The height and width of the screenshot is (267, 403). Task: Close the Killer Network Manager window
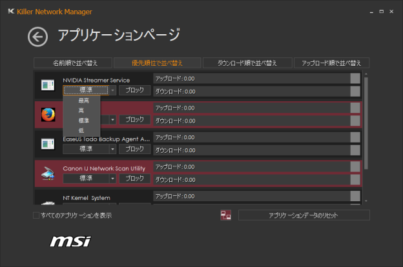click(x=391, y=12)
